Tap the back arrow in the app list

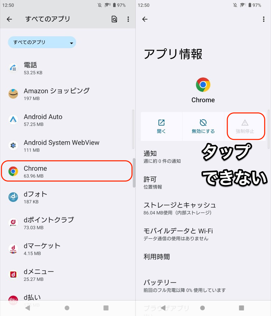pyautogui.click(x=9, y=19)
